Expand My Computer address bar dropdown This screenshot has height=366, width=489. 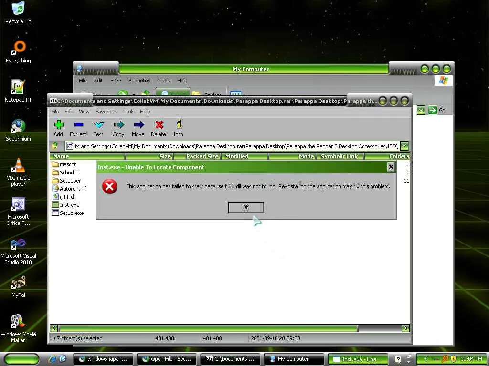421,110
